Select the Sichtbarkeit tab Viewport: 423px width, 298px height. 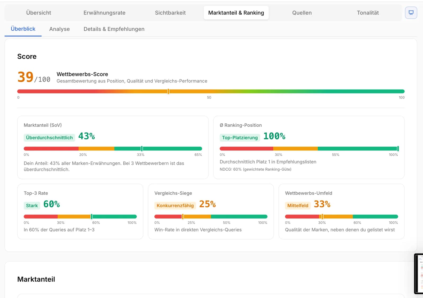click(170, 13)
